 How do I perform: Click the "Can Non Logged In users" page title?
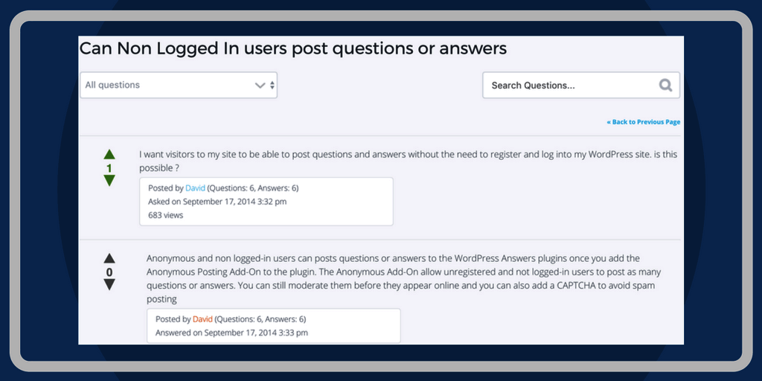click(293, 49)
